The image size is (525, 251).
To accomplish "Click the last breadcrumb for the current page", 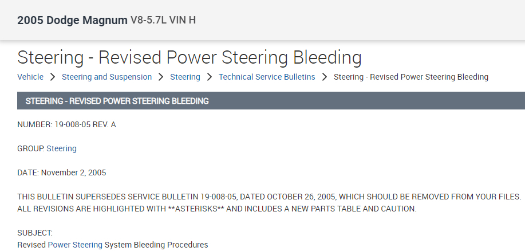I will (410, 77).
